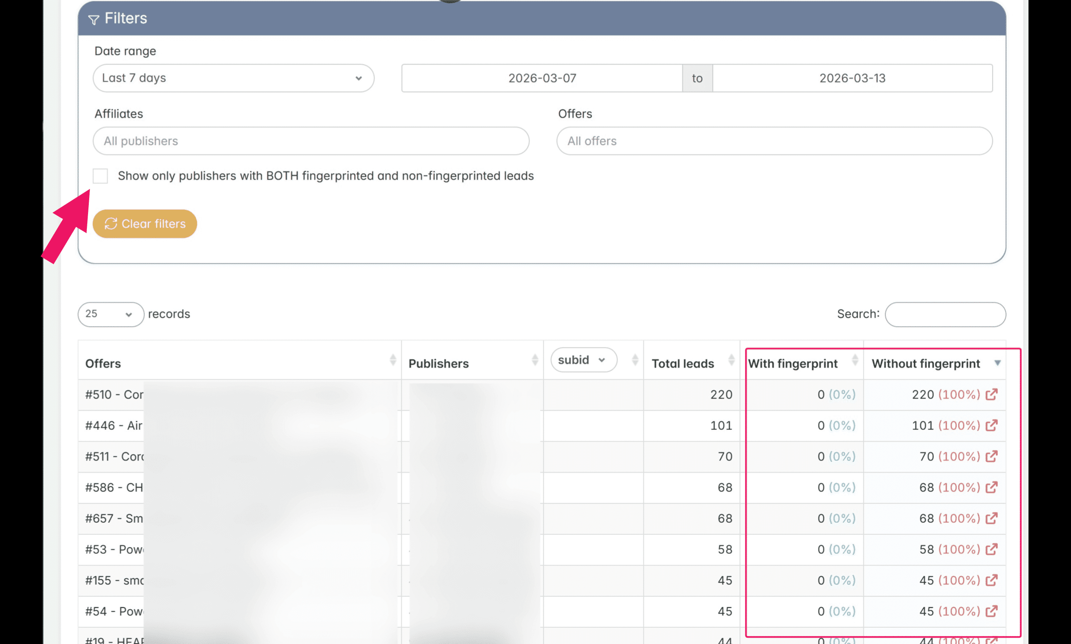Open external link icon in #155 row

(992, 580)
